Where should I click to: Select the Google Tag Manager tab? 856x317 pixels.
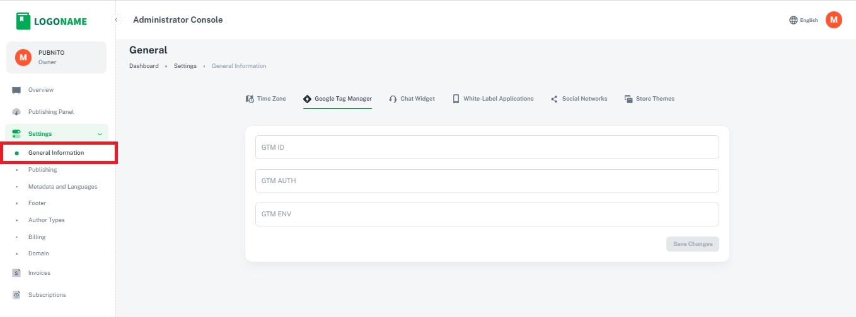[343, 99]
